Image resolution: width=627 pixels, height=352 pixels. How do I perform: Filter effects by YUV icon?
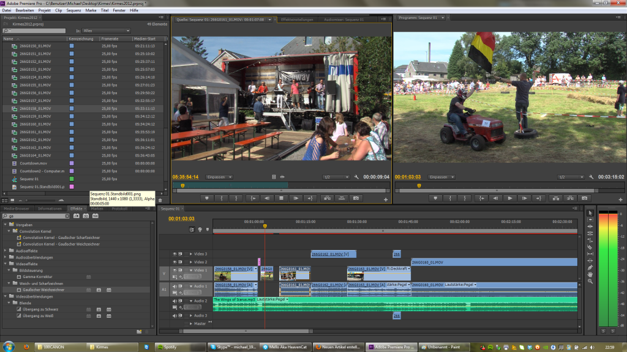click(x=95, y=216)
